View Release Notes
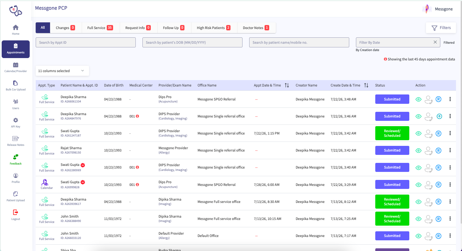Image resolution: width=462 pixels, height=251 pixels. 16,141
